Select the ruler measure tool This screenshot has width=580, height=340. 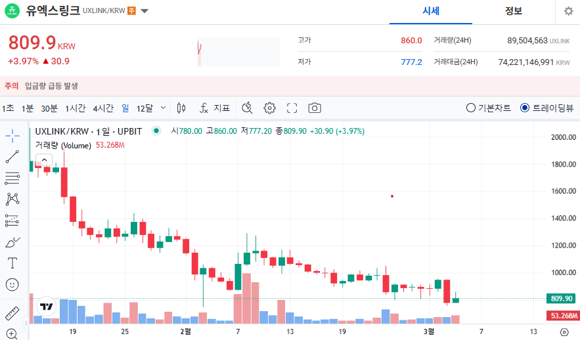(x=12, y=313)
